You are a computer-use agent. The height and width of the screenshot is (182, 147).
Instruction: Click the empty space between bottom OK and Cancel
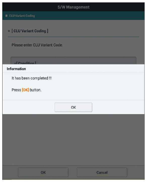click(72, 172)
